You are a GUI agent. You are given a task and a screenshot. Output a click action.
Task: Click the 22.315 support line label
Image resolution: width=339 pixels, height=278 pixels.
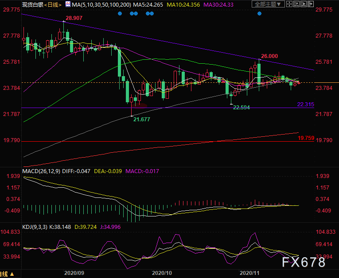(x=306, y=104)
